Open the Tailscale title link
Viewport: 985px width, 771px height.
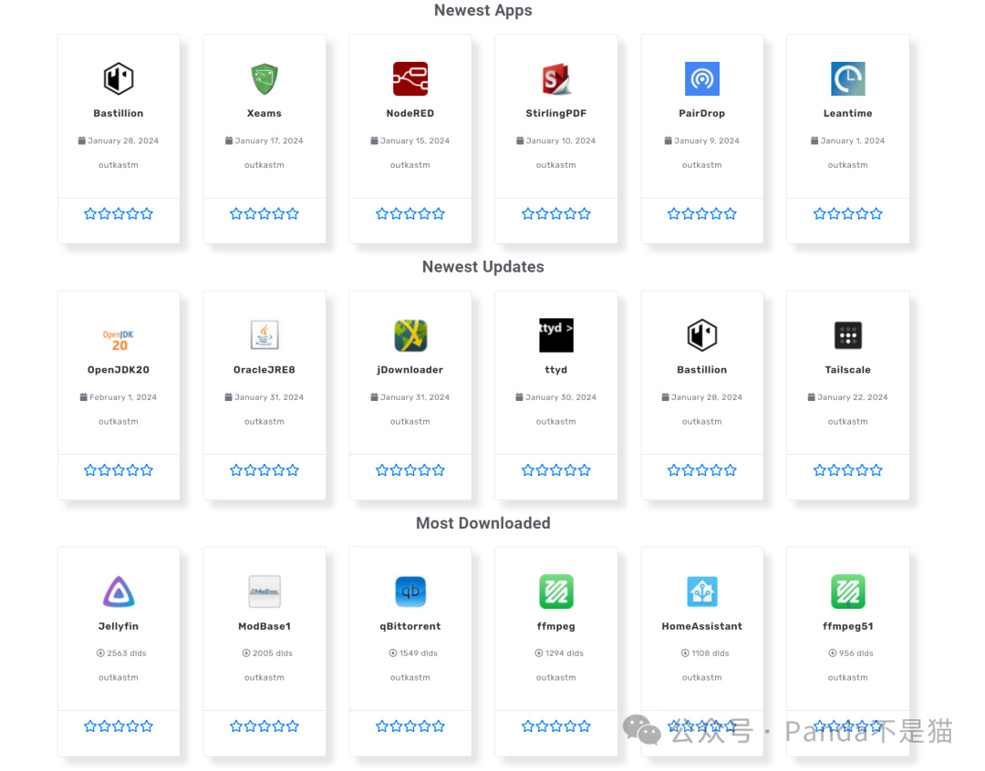[847, 370]
